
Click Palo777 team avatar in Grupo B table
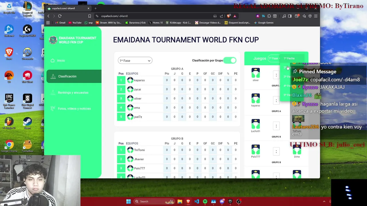click(x=130, y=168)
